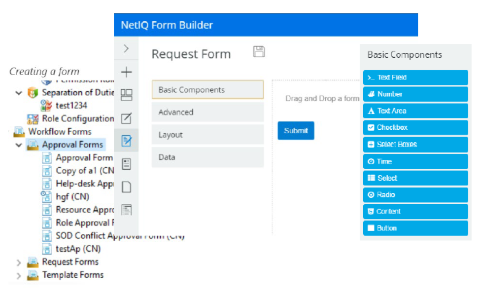This screenshot has width=480, height=297.
Task: Click the Submit button on the form canvas
Action: click(x=296, y=131)
